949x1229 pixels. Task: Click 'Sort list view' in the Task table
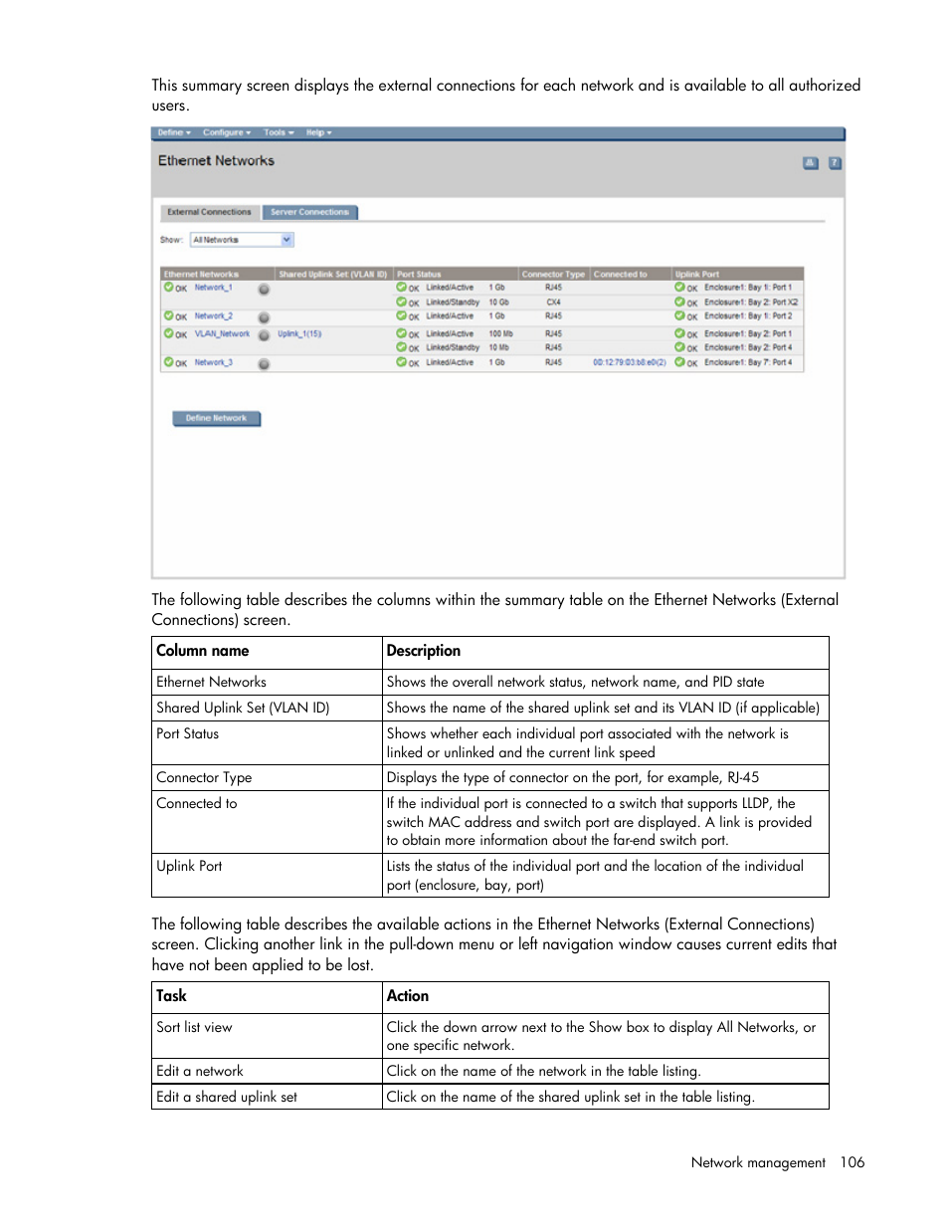pos(194,1027)
